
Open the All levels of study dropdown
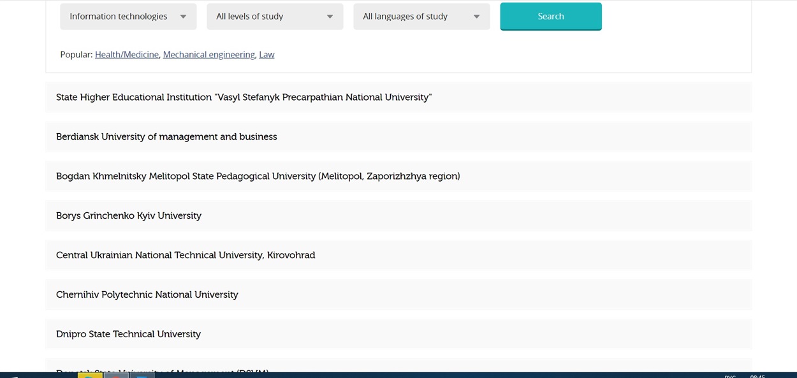275,17
